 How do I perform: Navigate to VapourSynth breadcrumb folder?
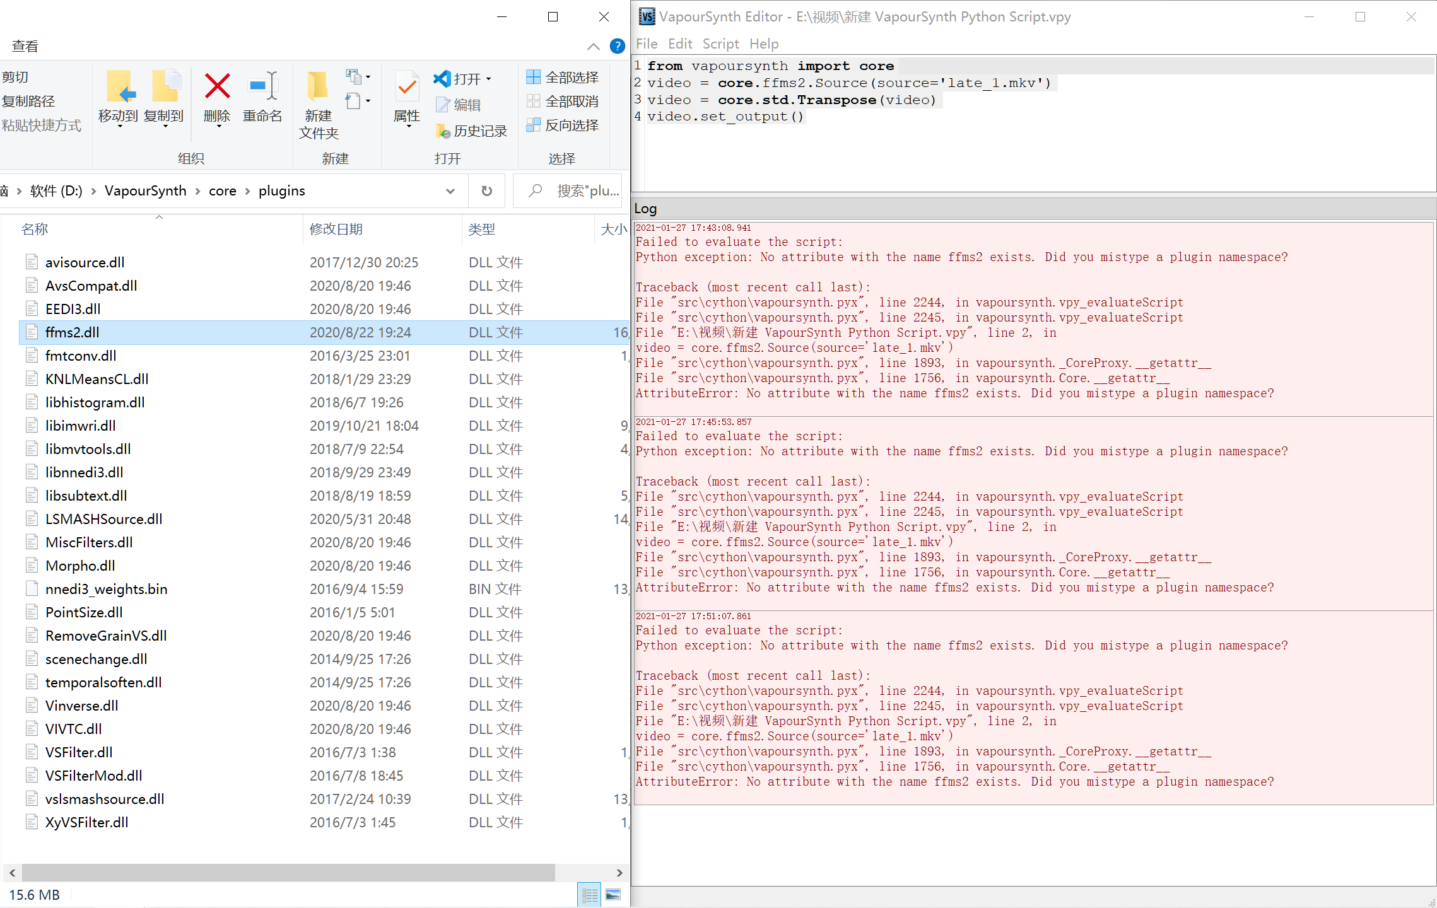coord(146,190)
